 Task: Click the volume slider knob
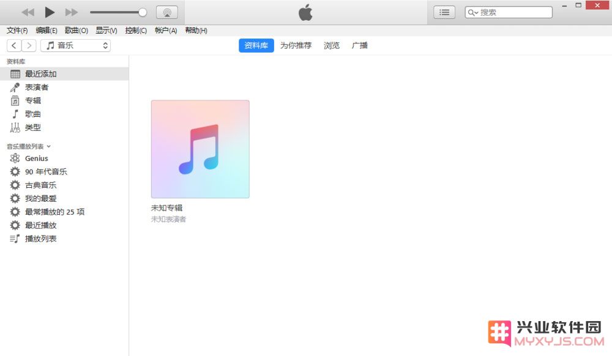[143, 12]
